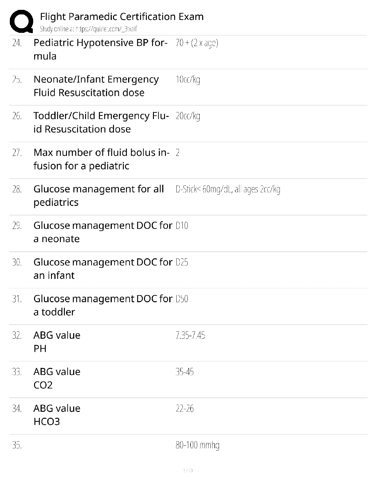Click Glucose management DOC for a toddler
Screen dimensions: 376x486
point(103,305)
